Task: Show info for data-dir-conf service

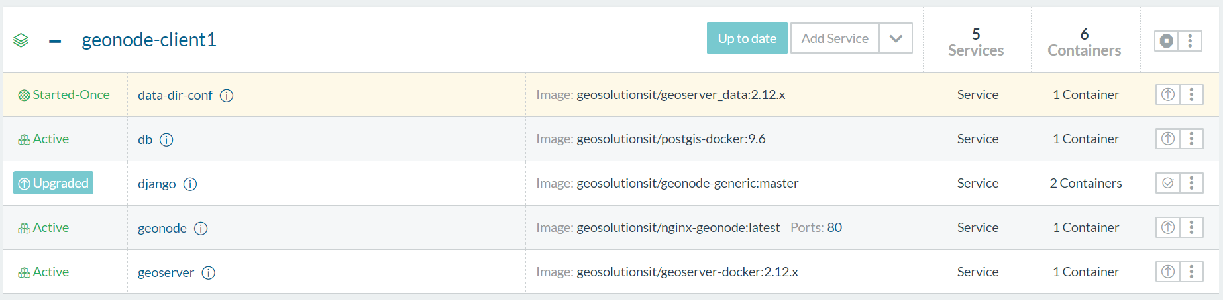Action: (x=227, y=96)
